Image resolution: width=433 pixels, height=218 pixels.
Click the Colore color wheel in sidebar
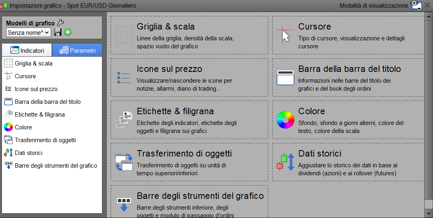(x=8, y=127)
